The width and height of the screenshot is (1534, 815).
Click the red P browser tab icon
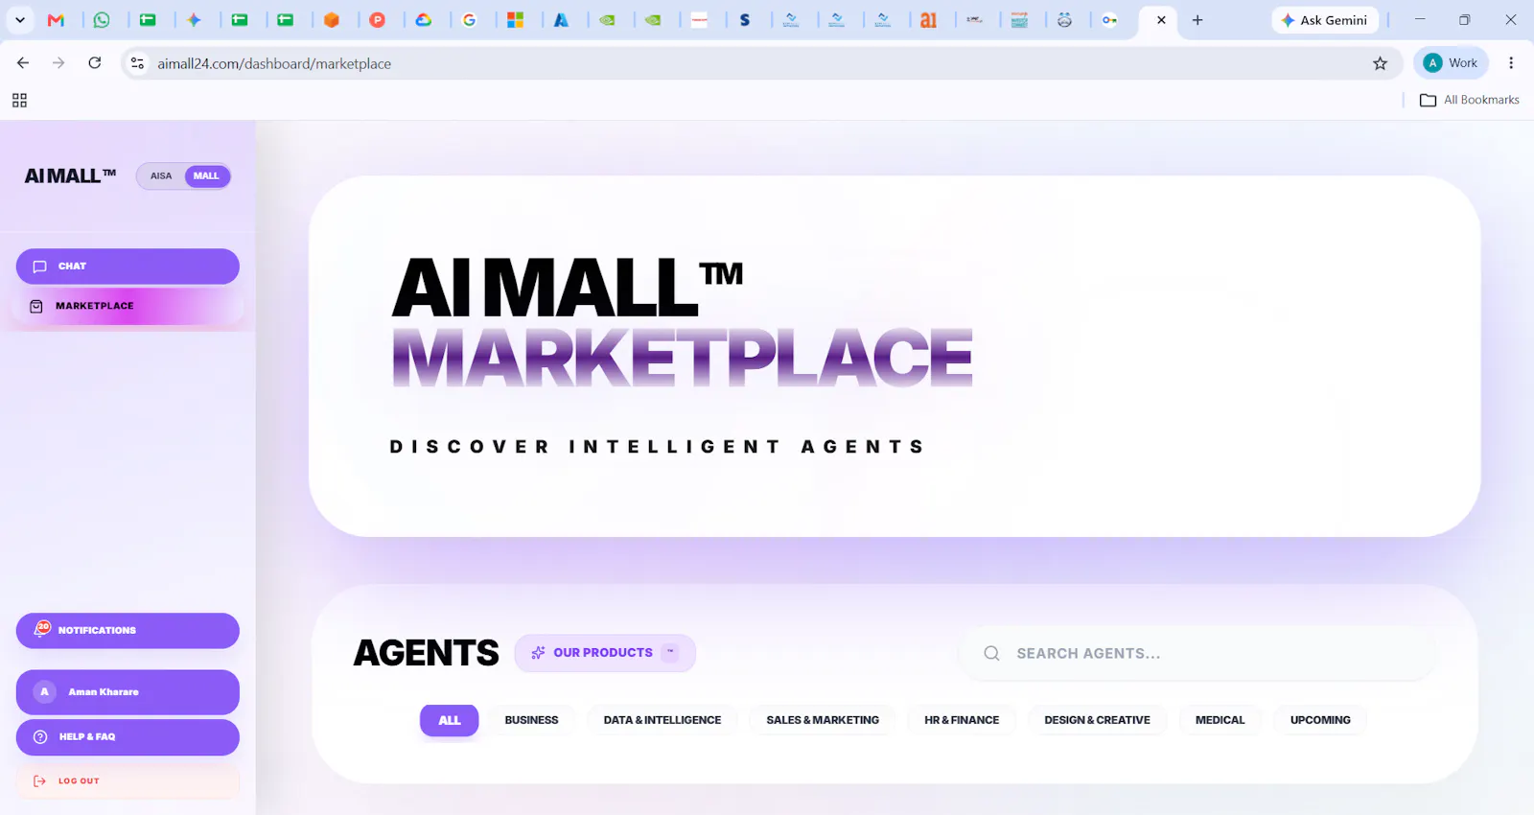coord(378,20)
